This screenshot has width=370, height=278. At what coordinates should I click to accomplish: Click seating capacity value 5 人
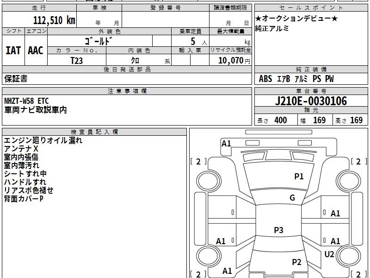(198, 42)
